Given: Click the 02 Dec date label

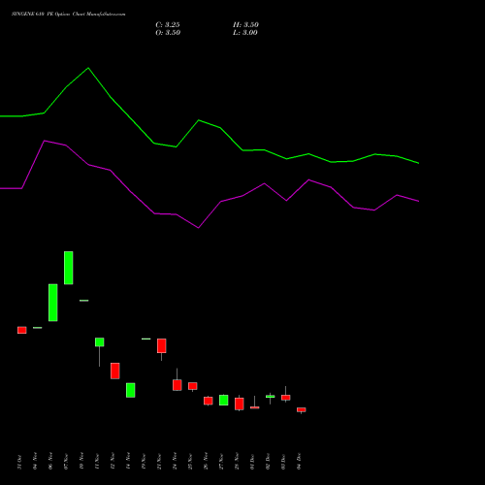Looking at the screenshot, I should click(x=268, y=462).
